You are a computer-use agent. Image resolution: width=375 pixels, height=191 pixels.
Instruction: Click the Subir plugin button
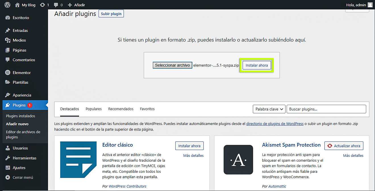(x=111, y=14)
